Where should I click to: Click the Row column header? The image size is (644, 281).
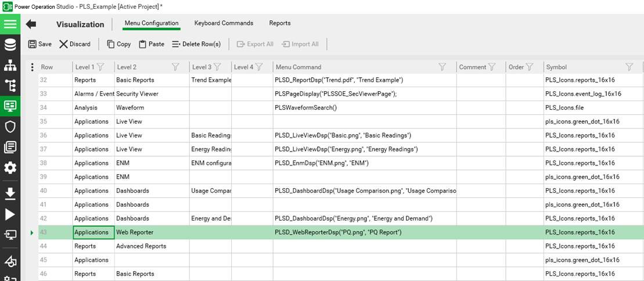(x=55, y=67)
